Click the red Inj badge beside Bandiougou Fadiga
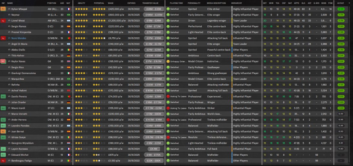353x166 pixels. coord(3,161)
